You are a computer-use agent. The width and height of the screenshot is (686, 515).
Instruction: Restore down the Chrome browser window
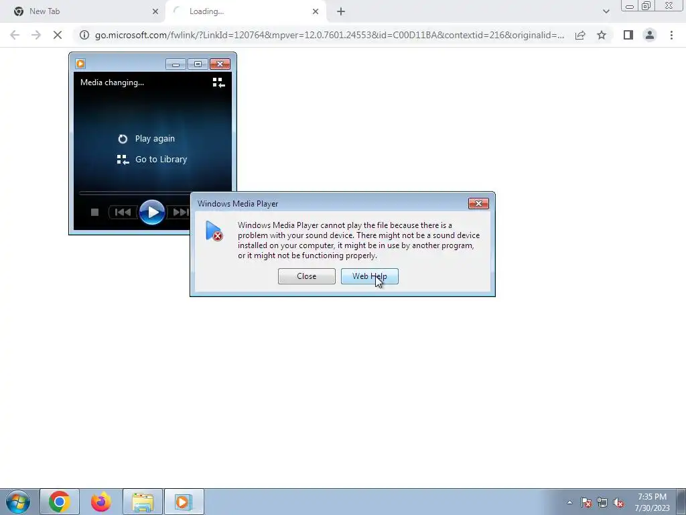(x=646, y=6)
